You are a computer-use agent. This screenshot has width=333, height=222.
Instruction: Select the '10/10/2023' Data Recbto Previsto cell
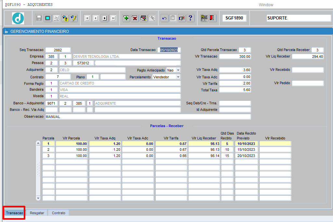[246, 144]
